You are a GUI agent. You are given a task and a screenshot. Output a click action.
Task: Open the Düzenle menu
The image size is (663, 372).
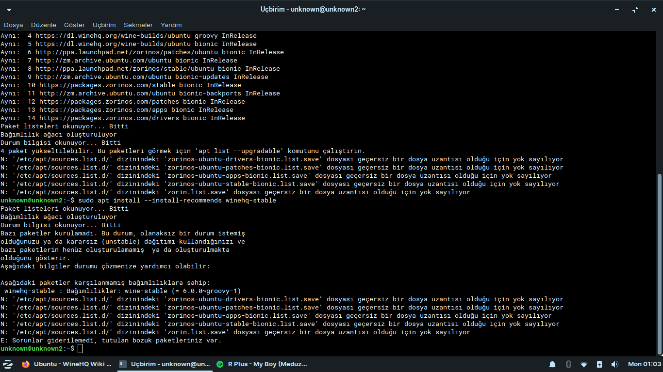44,25
